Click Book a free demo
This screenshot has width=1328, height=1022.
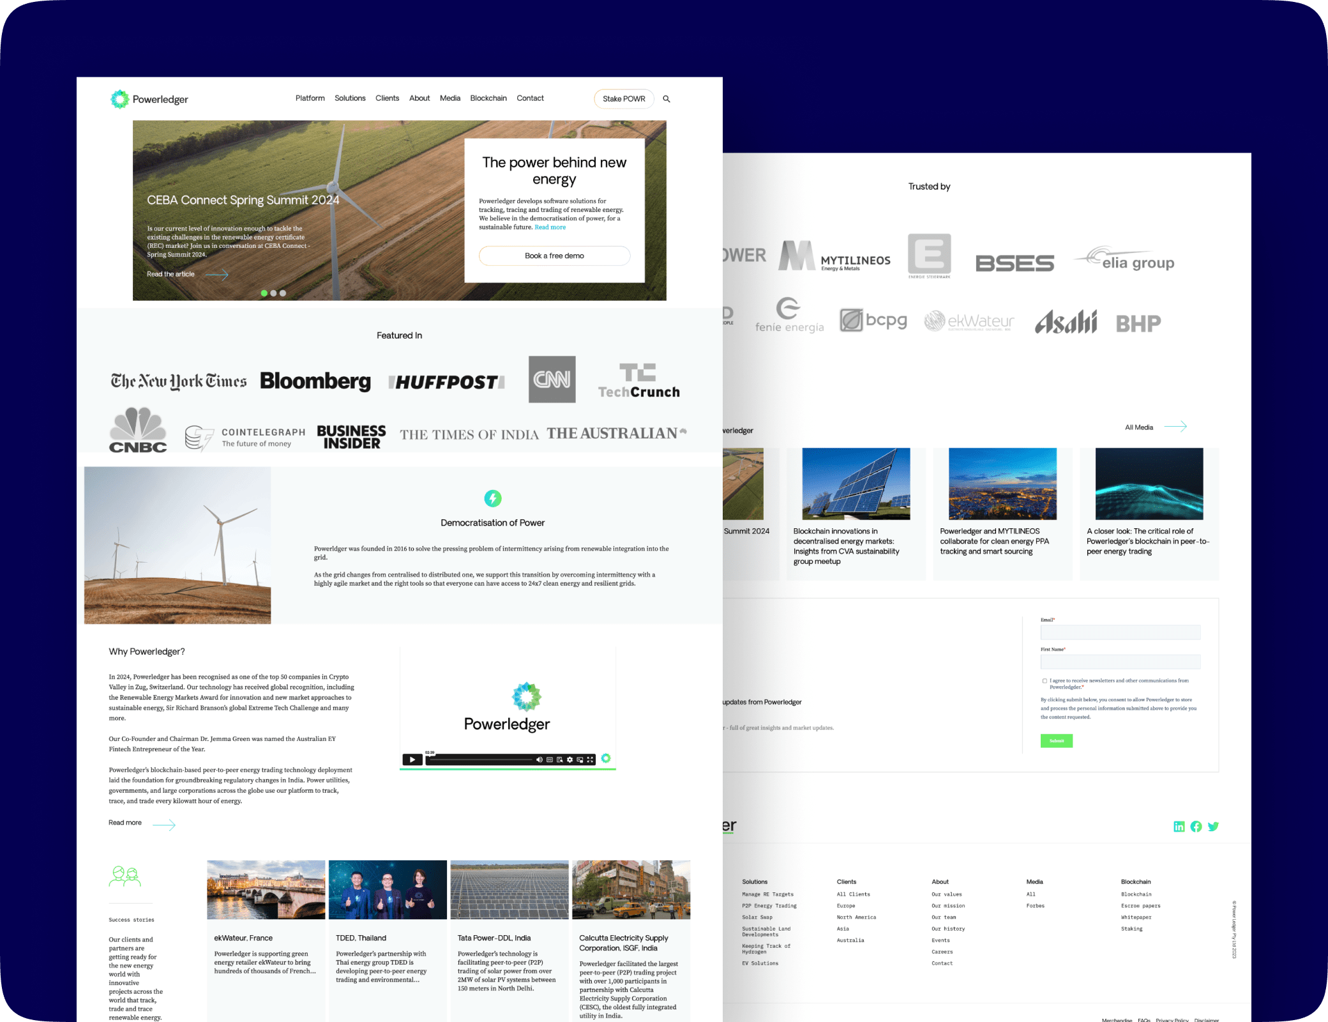(x=554, y=256)
